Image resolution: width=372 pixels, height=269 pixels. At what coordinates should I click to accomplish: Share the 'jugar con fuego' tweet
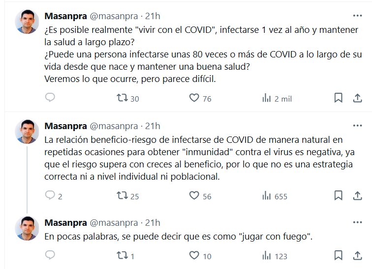tap(357, 255)
